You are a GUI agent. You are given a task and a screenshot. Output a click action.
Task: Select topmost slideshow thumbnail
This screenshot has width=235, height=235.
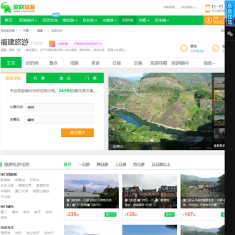coord(219,82)
